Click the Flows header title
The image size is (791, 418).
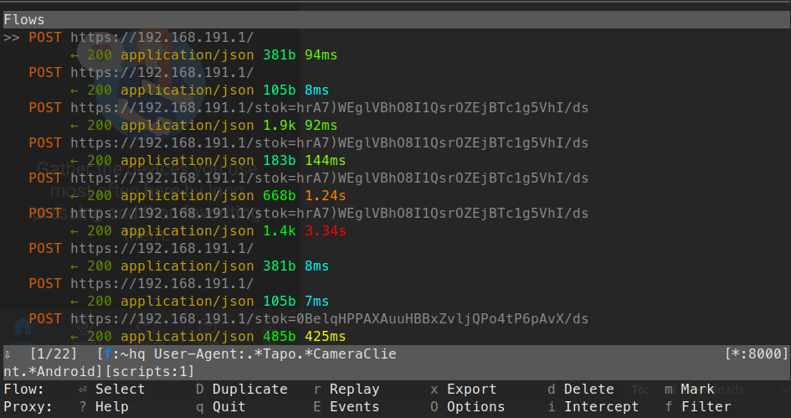pyautogui.click(x=23, y=20)
